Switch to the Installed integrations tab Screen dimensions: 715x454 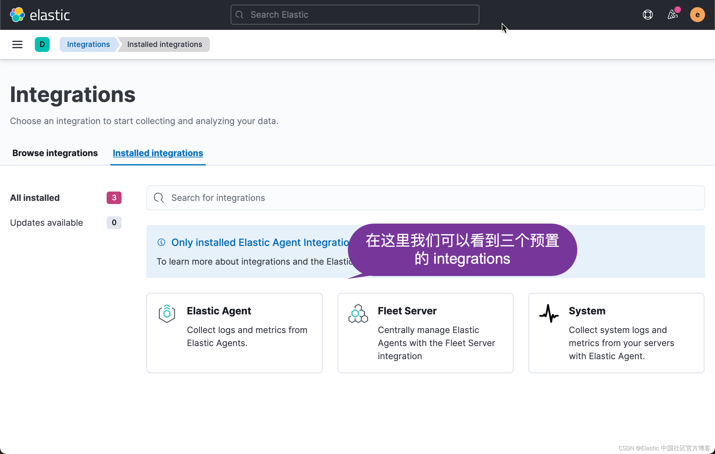(x=158, y=153)
